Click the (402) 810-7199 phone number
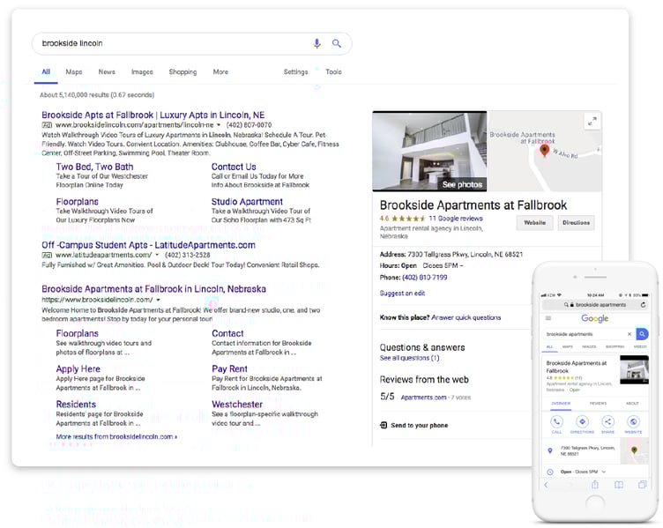Screen dimensions: 663x528 tap(425, 278)
